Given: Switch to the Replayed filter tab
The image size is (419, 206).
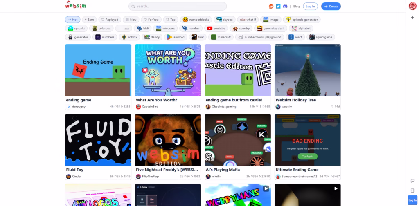Looking at the screenshot, I should (109, 20).
